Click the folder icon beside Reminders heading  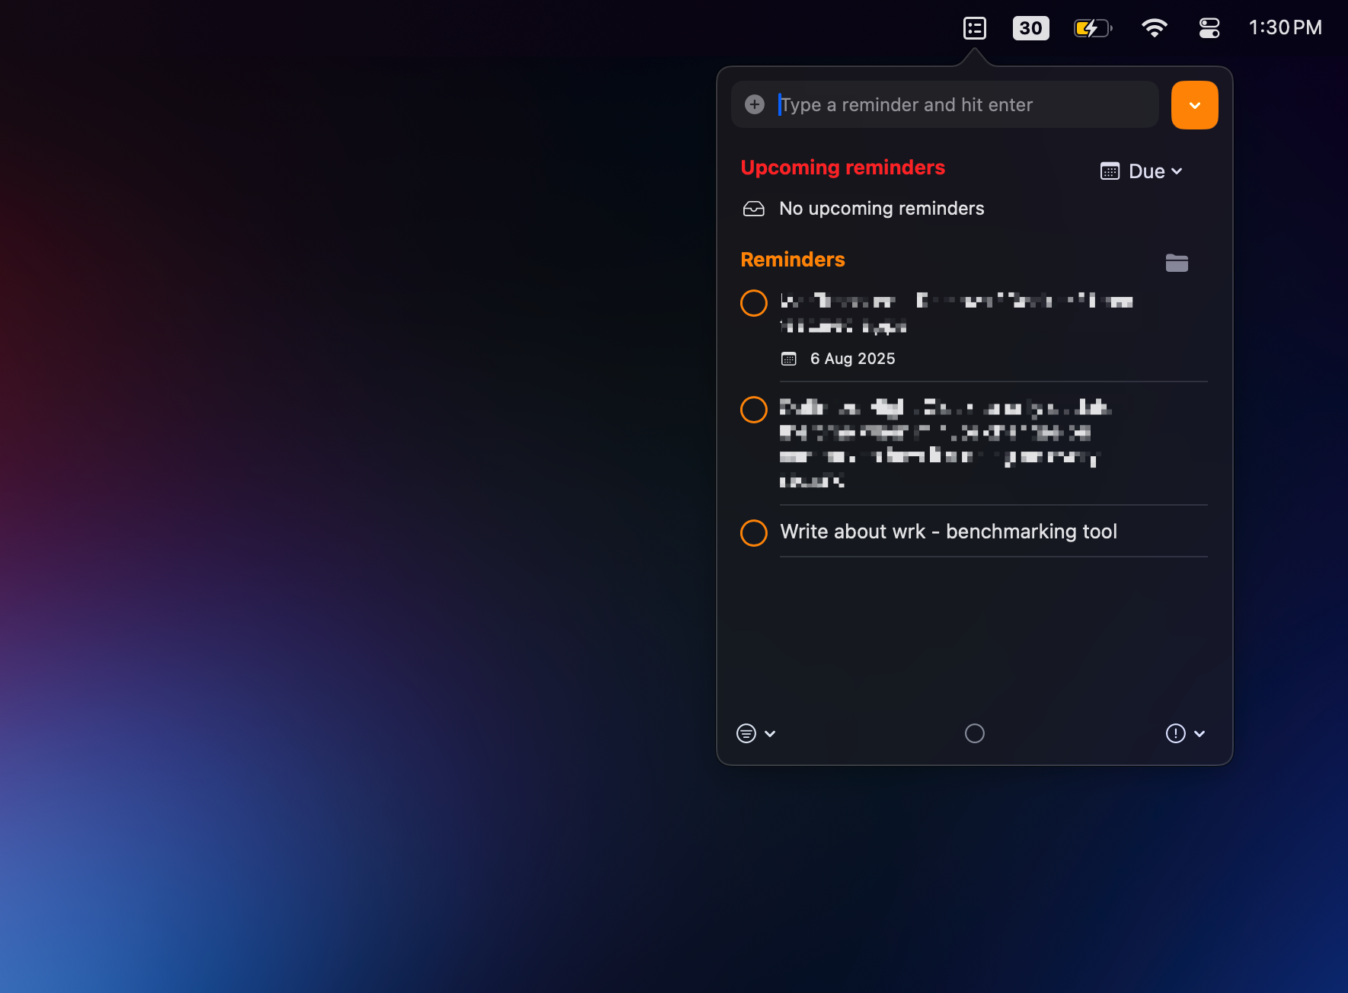[1176, 263]
